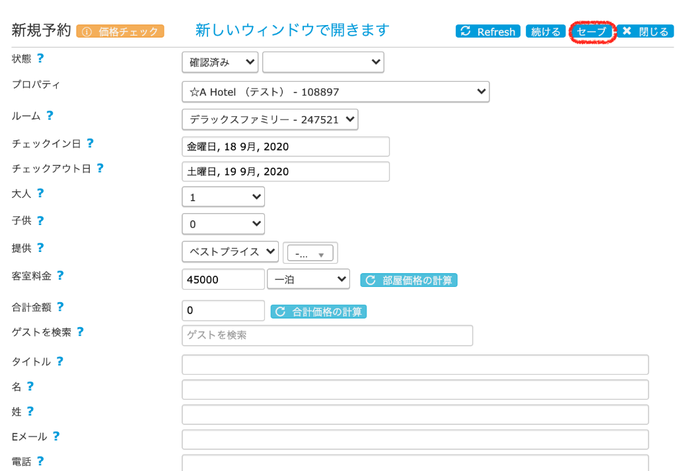Click the help icon next to ゲストを検索

click(x=80, y=332)
